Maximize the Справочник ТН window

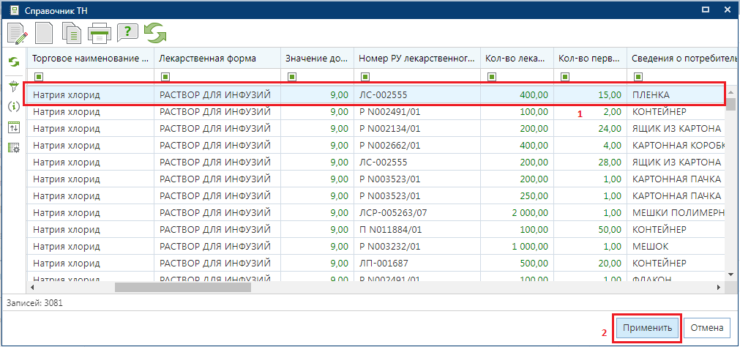coord(706,9)
